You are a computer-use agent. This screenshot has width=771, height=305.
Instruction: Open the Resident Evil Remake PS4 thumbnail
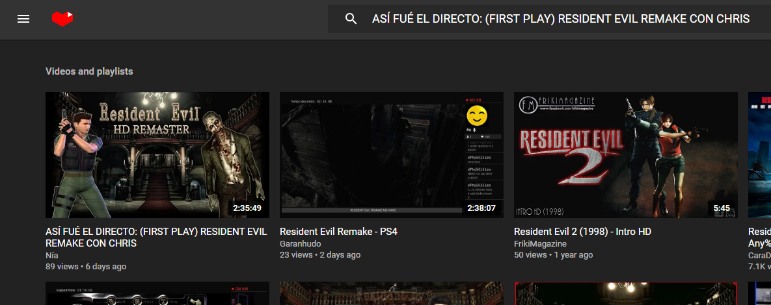(x=392, y=155)
